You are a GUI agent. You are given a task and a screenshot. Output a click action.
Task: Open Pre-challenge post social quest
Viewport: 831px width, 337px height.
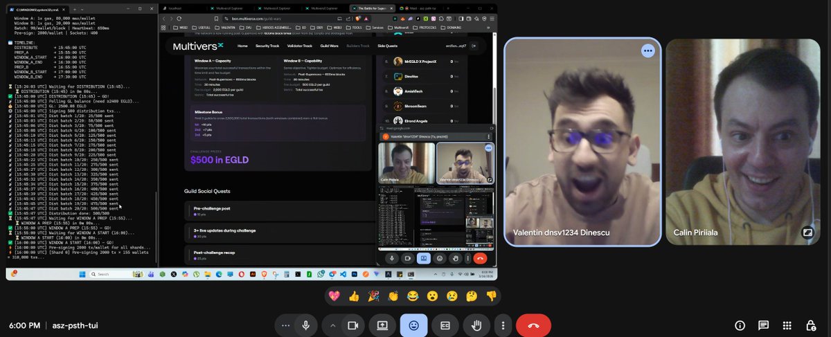[280, 211]
